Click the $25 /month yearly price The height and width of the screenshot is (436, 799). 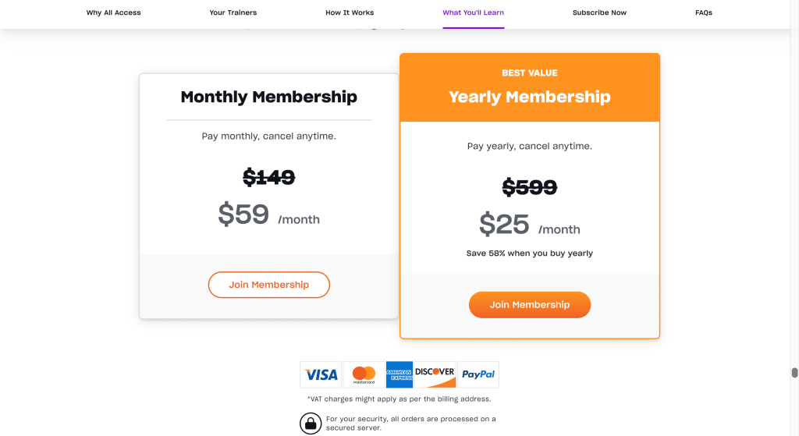[530, 225]
